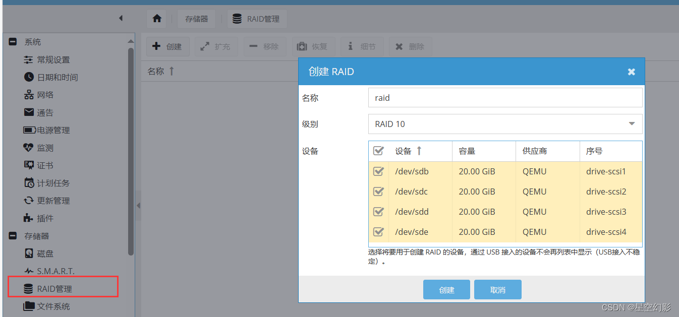Uncheck the /dev/sdb device row
This screenshot has width=679, height=317.
pos(379,171)
